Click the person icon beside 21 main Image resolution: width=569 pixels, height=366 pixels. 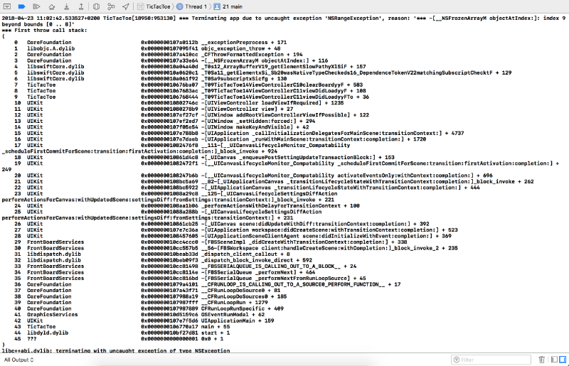pos(217,6)
